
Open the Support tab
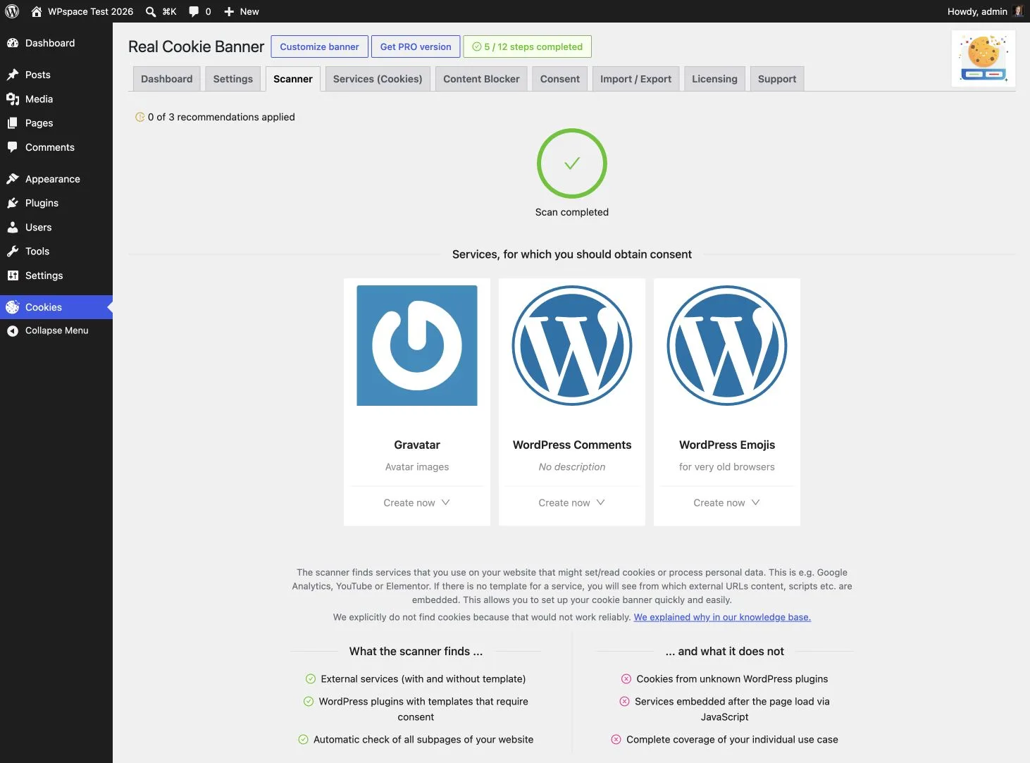[x=777, y=79]
